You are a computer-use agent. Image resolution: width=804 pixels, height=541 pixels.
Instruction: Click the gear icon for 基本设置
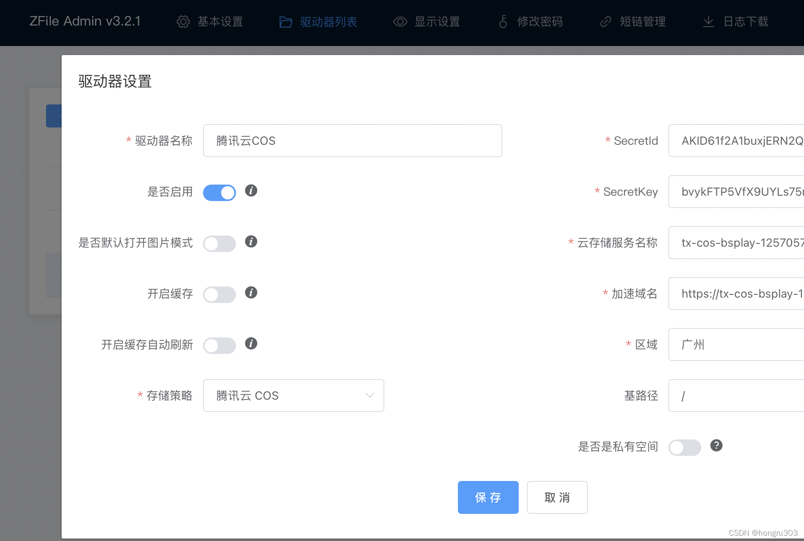click(183, 22)
